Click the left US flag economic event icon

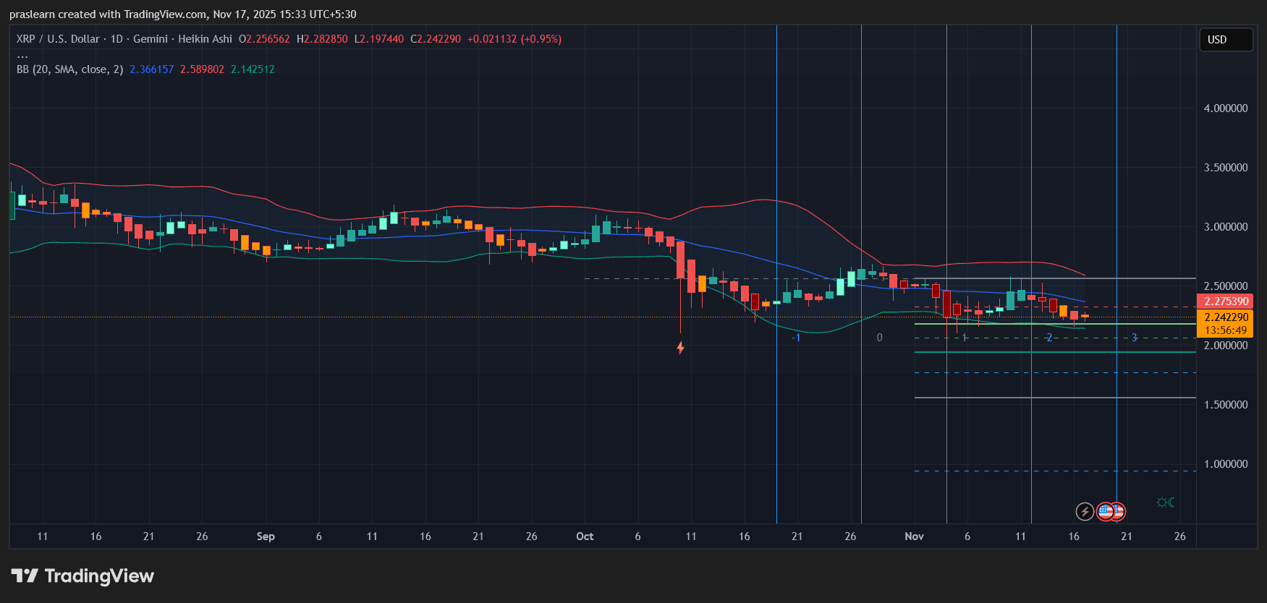click(1104, 512)
